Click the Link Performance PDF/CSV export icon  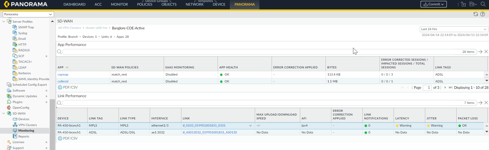tap(60, 138)
